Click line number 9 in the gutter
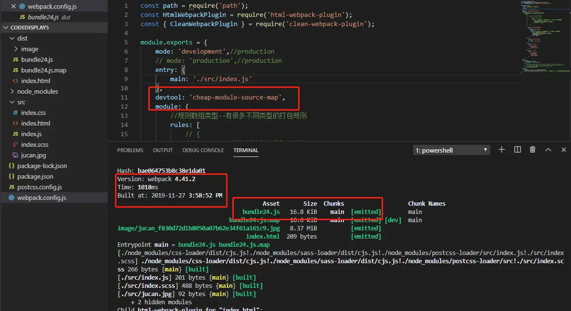 point(126,79)
